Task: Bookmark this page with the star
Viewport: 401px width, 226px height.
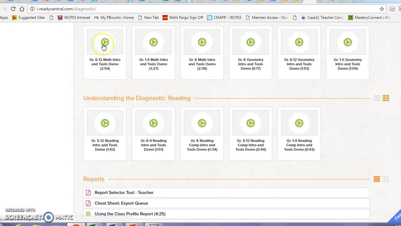Action: click(382, 9)
